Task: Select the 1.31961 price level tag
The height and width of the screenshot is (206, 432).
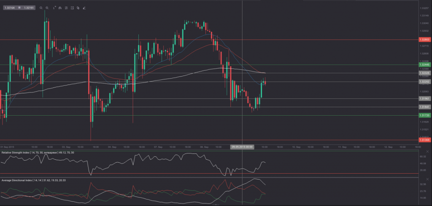Action: (424, 99)
